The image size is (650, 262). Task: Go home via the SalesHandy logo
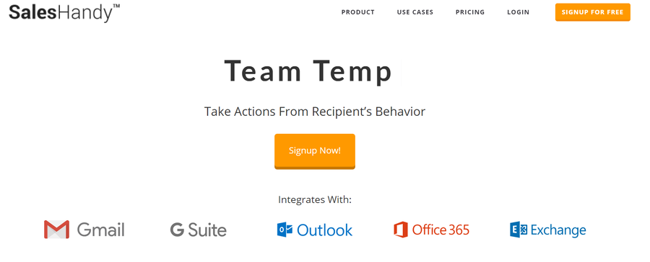pyautogui.click(x=64, y=12)
